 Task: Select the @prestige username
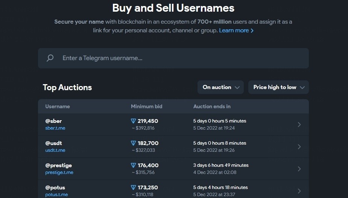[x=59, y=165]
